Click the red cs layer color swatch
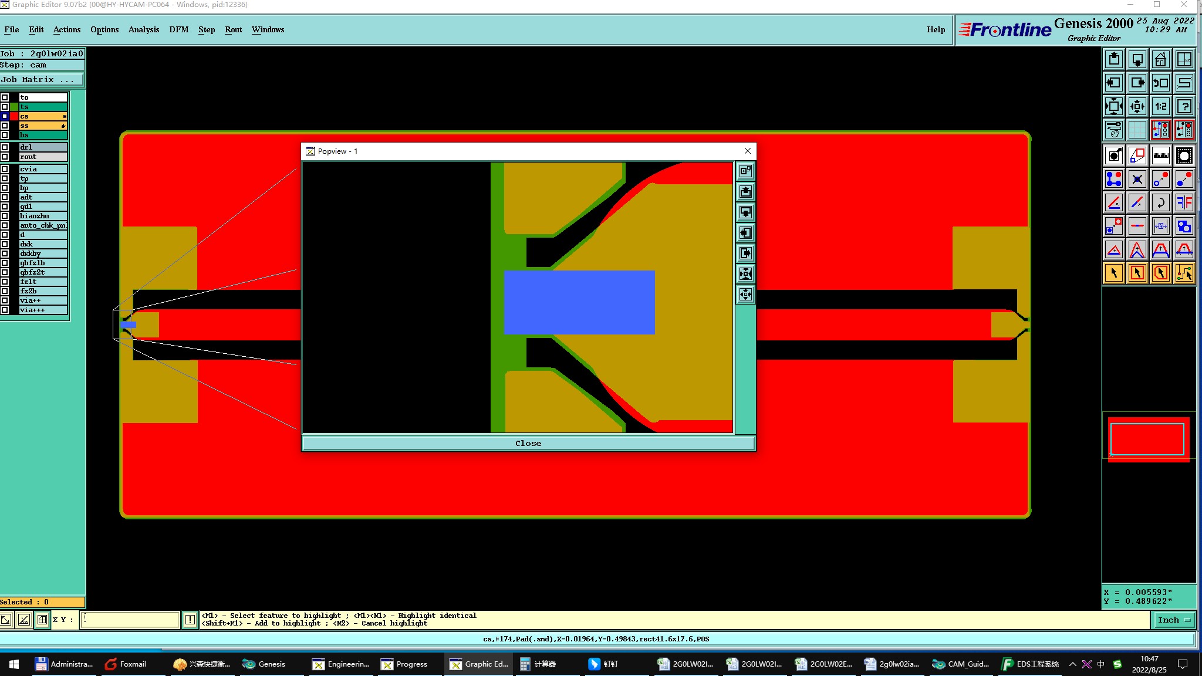 [x=14, y=116]
